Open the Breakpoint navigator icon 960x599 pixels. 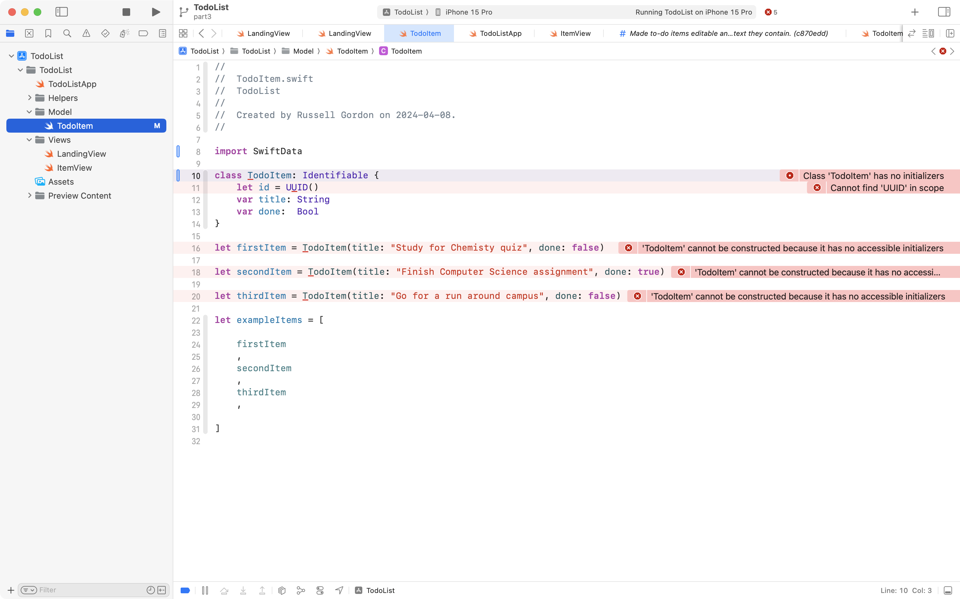pyautogui.click(x=143, y=33)
